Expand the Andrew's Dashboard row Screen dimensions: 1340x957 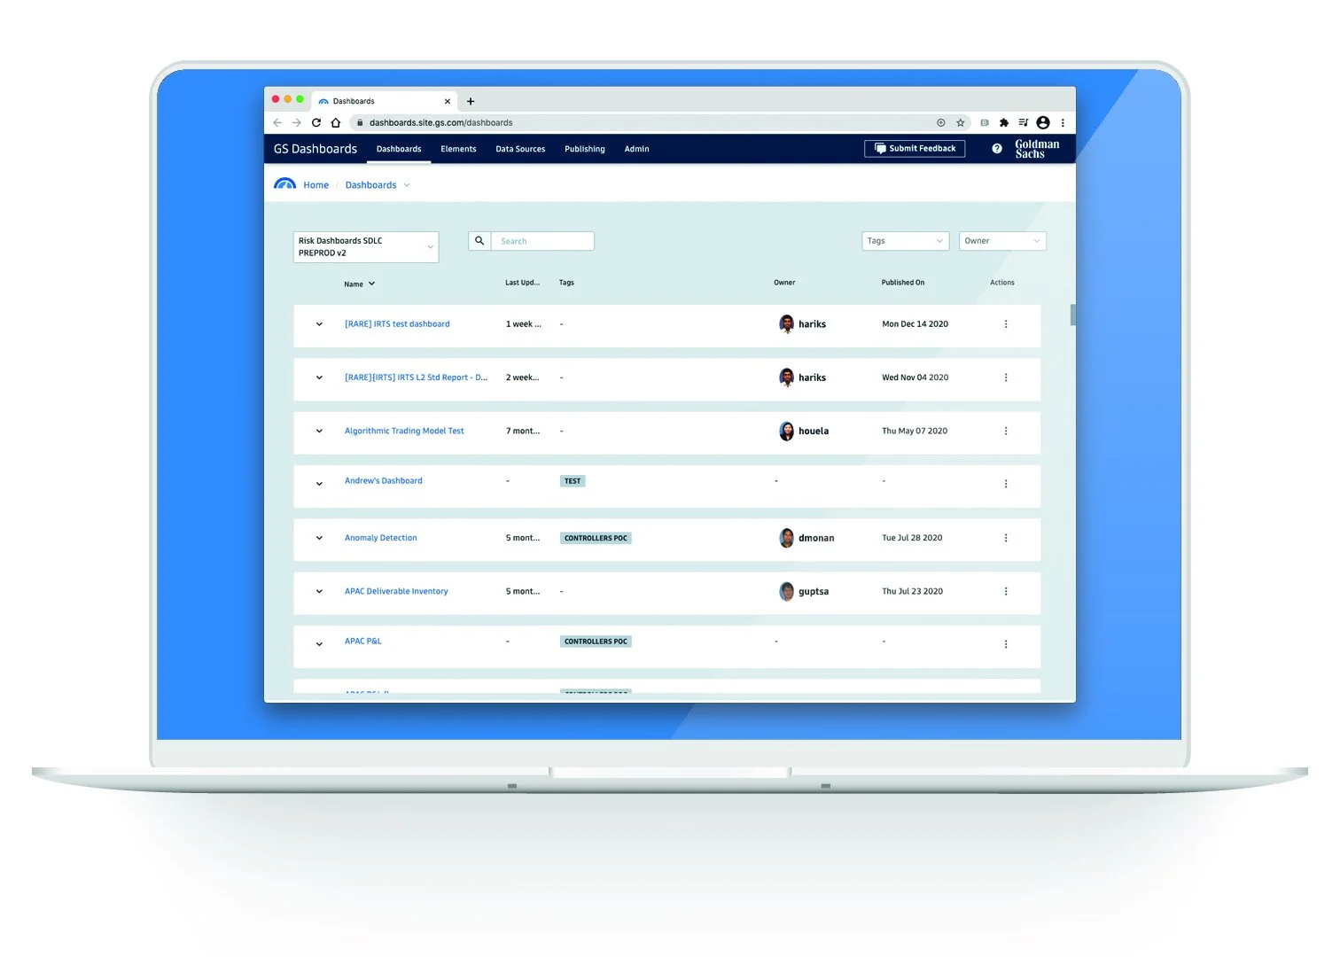(x=318, y=484)
